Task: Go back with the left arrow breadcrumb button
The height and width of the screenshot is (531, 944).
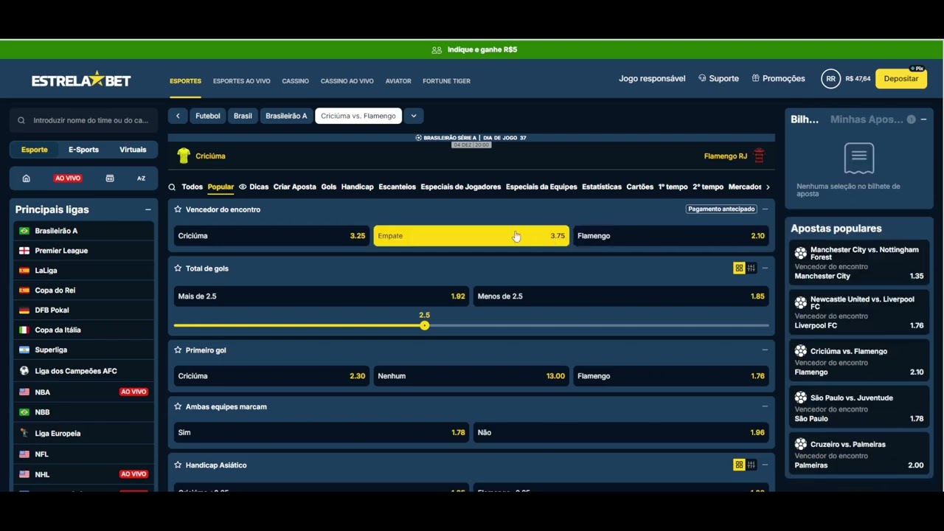Action: click(178, 116)
